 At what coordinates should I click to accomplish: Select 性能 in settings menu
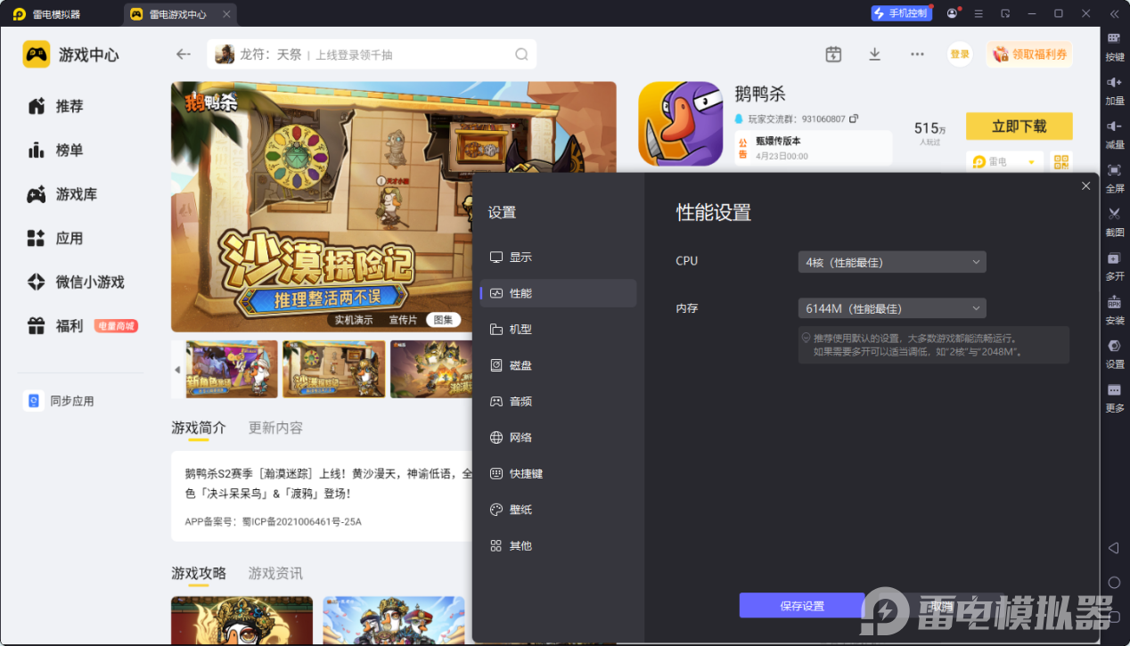point(558,293)
